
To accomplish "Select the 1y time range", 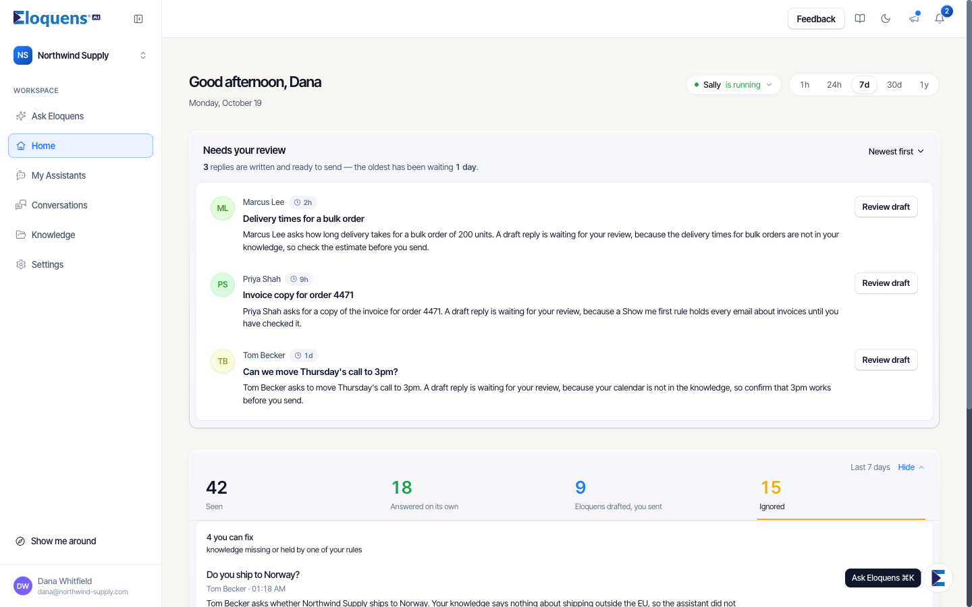I will [x=924, y=85].
